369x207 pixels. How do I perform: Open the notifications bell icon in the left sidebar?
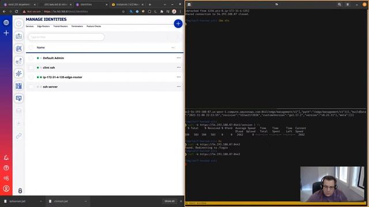6,158
